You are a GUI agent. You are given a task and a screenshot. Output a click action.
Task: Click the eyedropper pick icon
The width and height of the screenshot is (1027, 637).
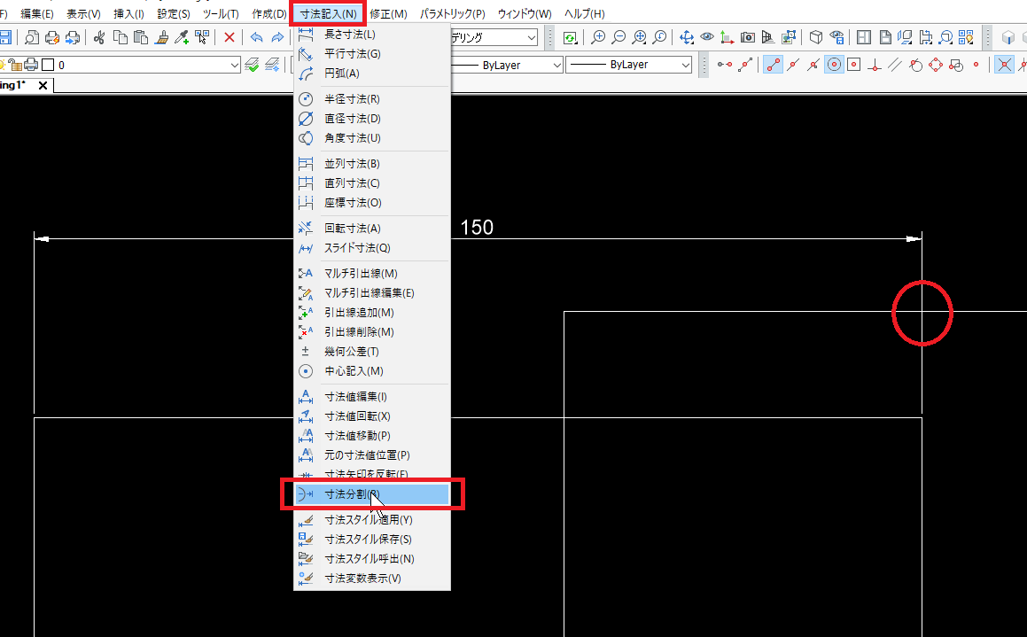click(x=182, y=37)
